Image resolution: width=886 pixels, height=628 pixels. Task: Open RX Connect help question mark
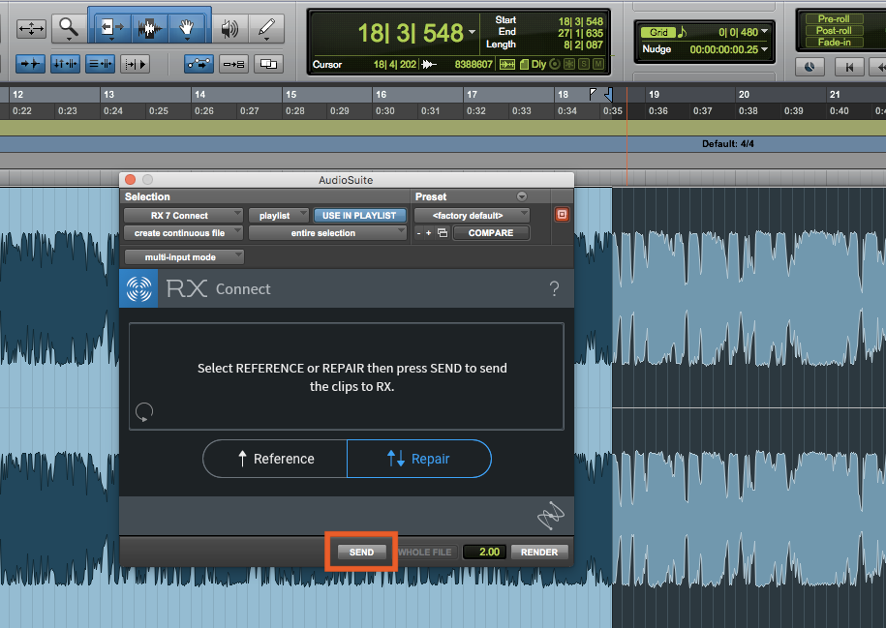[x=554, y=289]
